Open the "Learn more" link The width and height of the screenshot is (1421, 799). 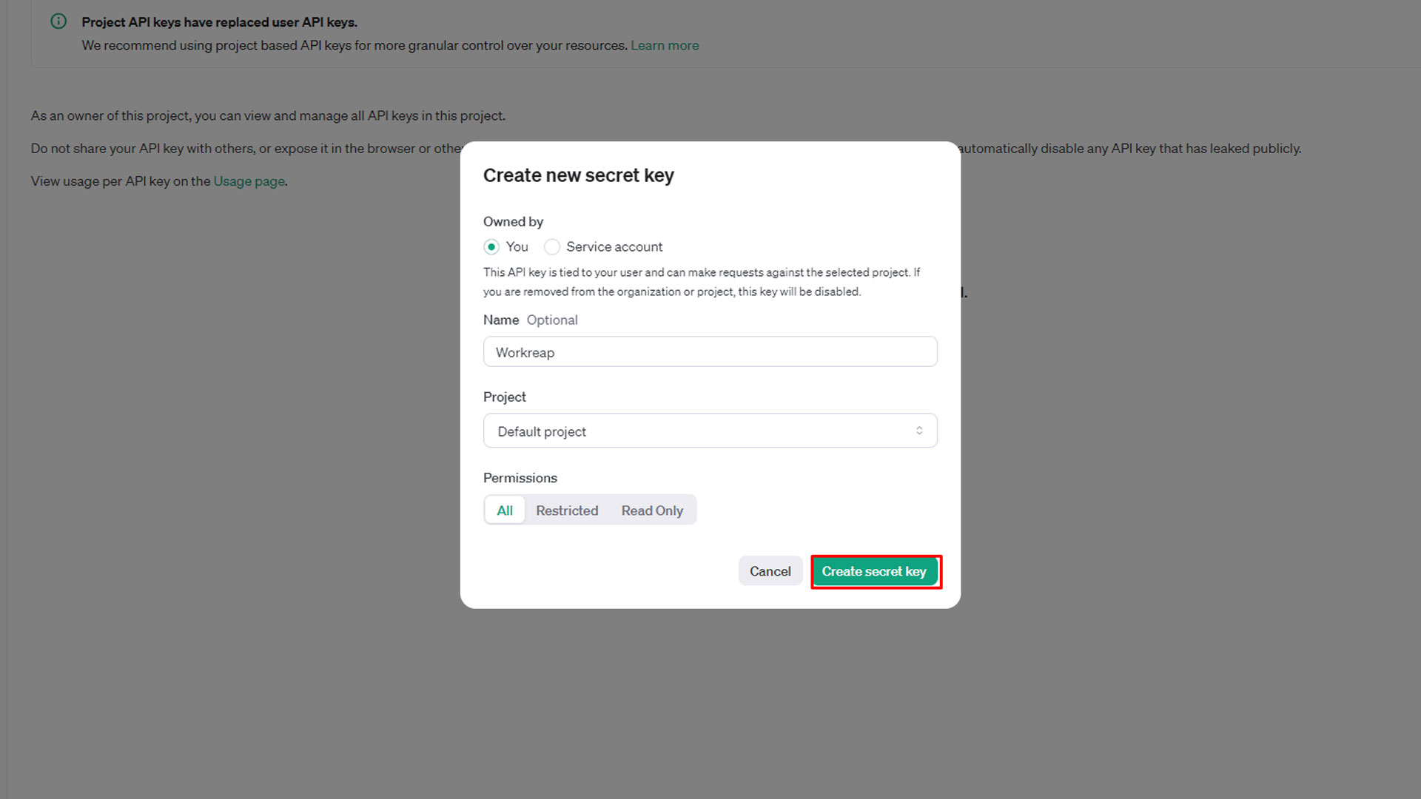pos(665,46)
